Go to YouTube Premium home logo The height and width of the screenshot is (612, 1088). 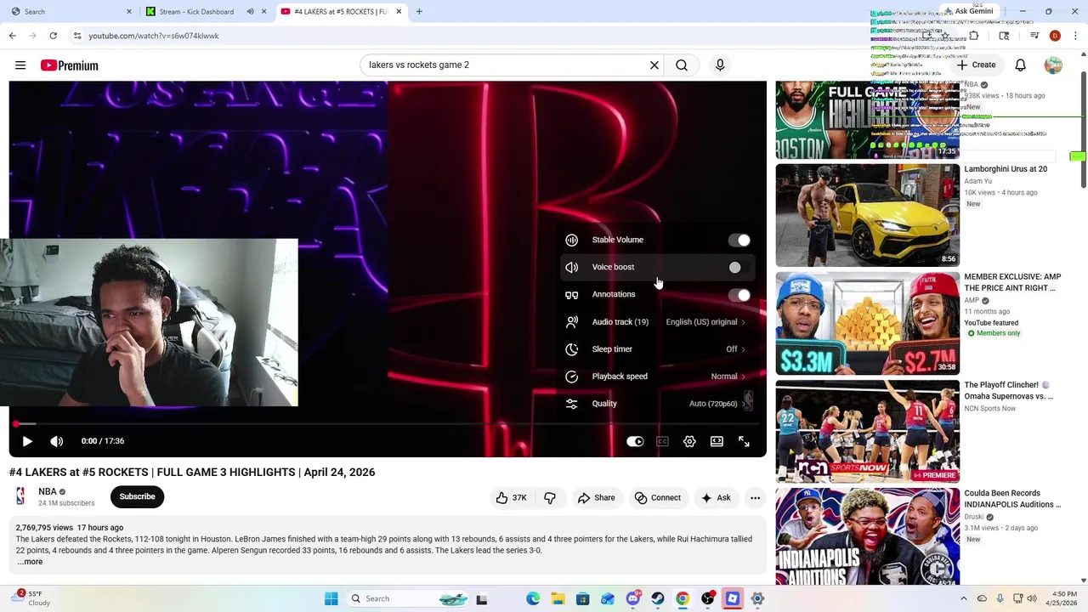tap(69, 65)
